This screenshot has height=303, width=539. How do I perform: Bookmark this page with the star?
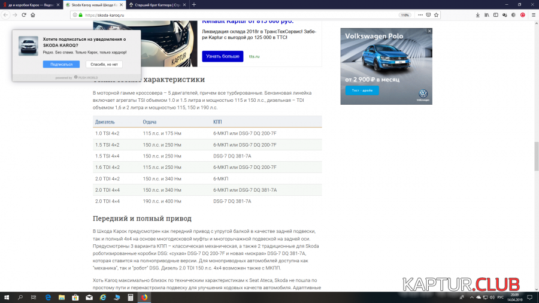click(x=436, y=15)
